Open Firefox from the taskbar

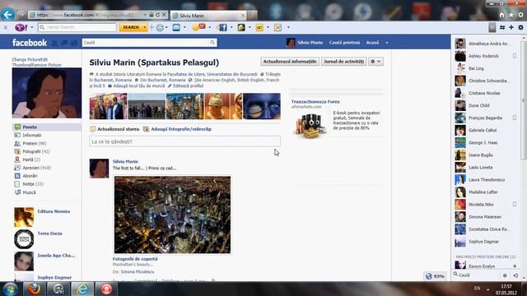(34, 289)
